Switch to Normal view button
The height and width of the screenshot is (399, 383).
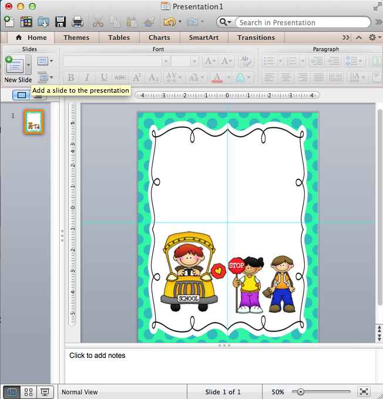tap(12, 392)
